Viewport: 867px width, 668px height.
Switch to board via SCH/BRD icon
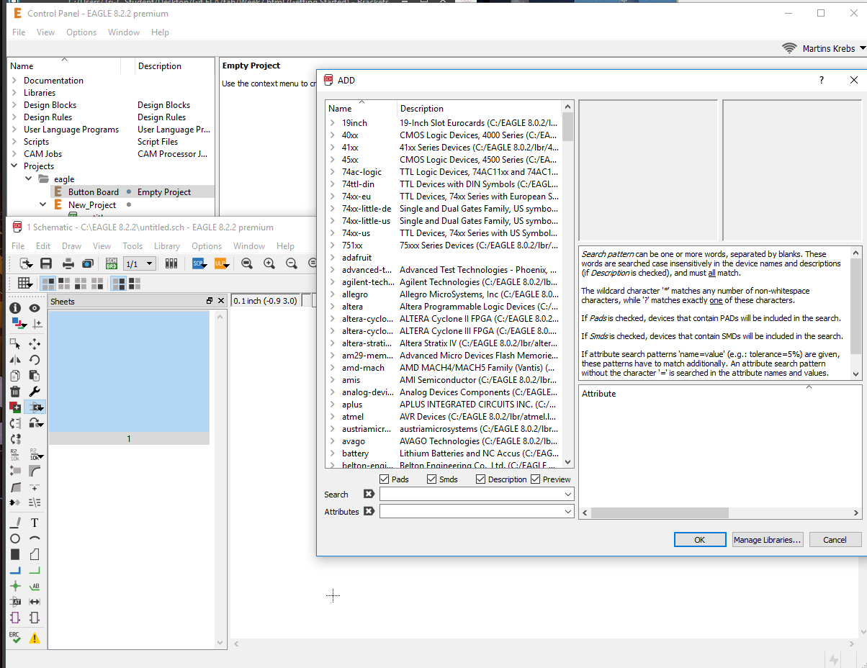point(112,263)
